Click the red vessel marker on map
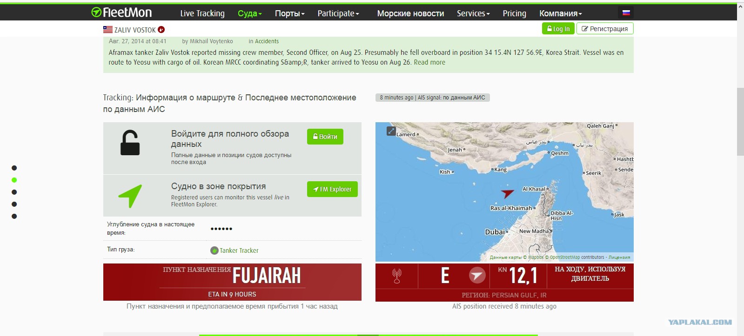 tap(507, 193)
